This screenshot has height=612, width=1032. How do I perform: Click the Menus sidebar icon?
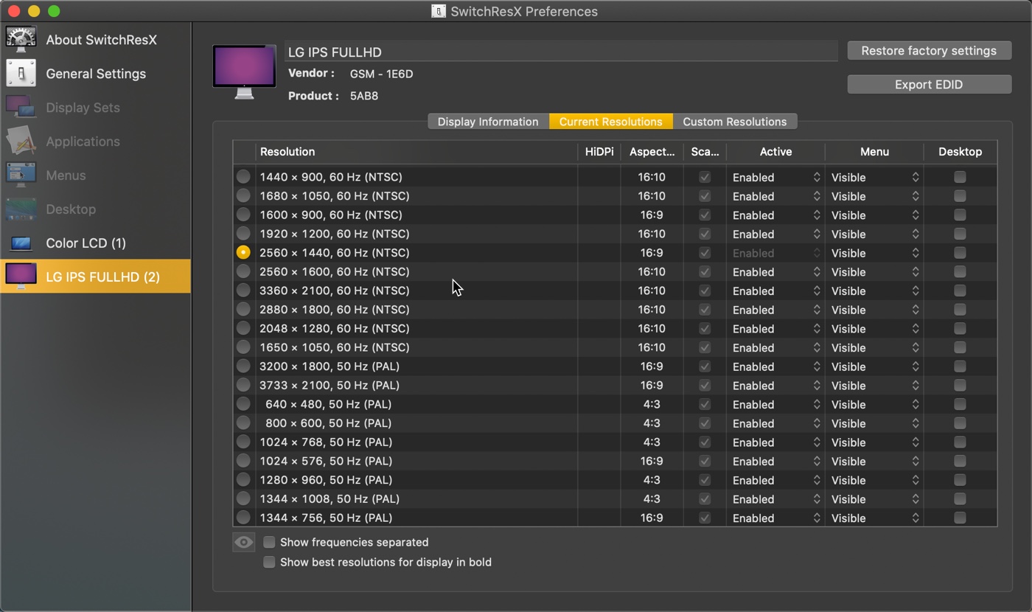(x=21, y=175)
